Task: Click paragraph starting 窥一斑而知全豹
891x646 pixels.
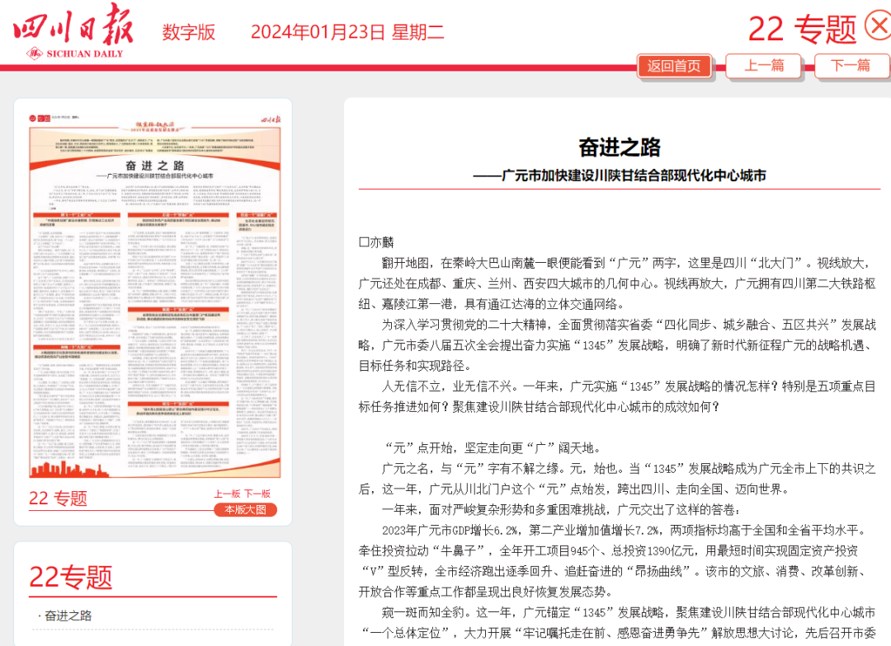Action: (x=617, y=623)
